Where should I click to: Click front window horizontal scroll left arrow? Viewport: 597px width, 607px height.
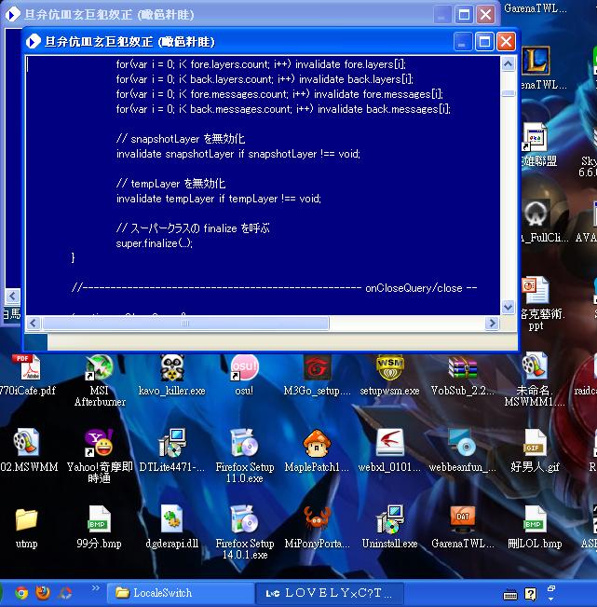34,323
